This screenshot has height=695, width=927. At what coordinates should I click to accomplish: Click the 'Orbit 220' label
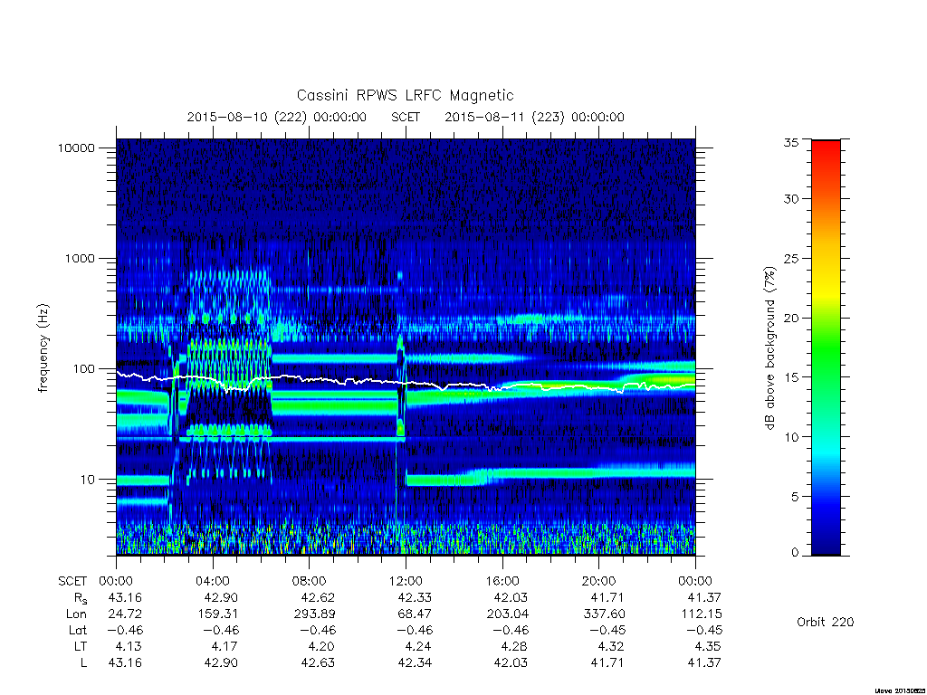point(826,622)
